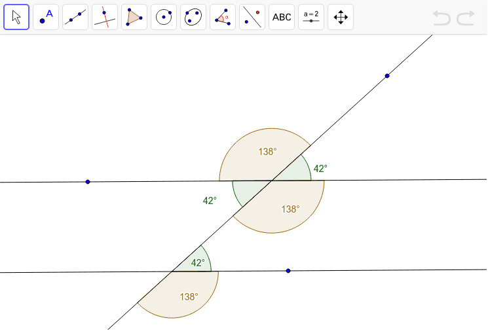Click the Undo arrow
The image size is (488, 331).
(x=441, y=18)
